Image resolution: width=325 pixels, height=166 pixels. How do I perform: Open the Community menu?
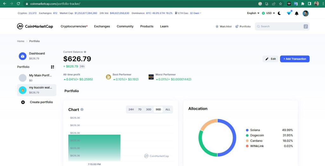coord(125,27)
